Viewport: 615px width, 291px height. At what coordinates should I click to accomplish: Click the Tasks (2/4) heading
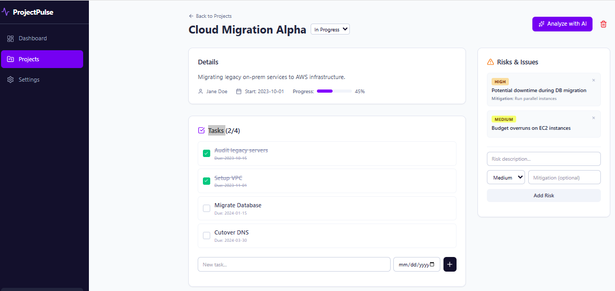224,131
